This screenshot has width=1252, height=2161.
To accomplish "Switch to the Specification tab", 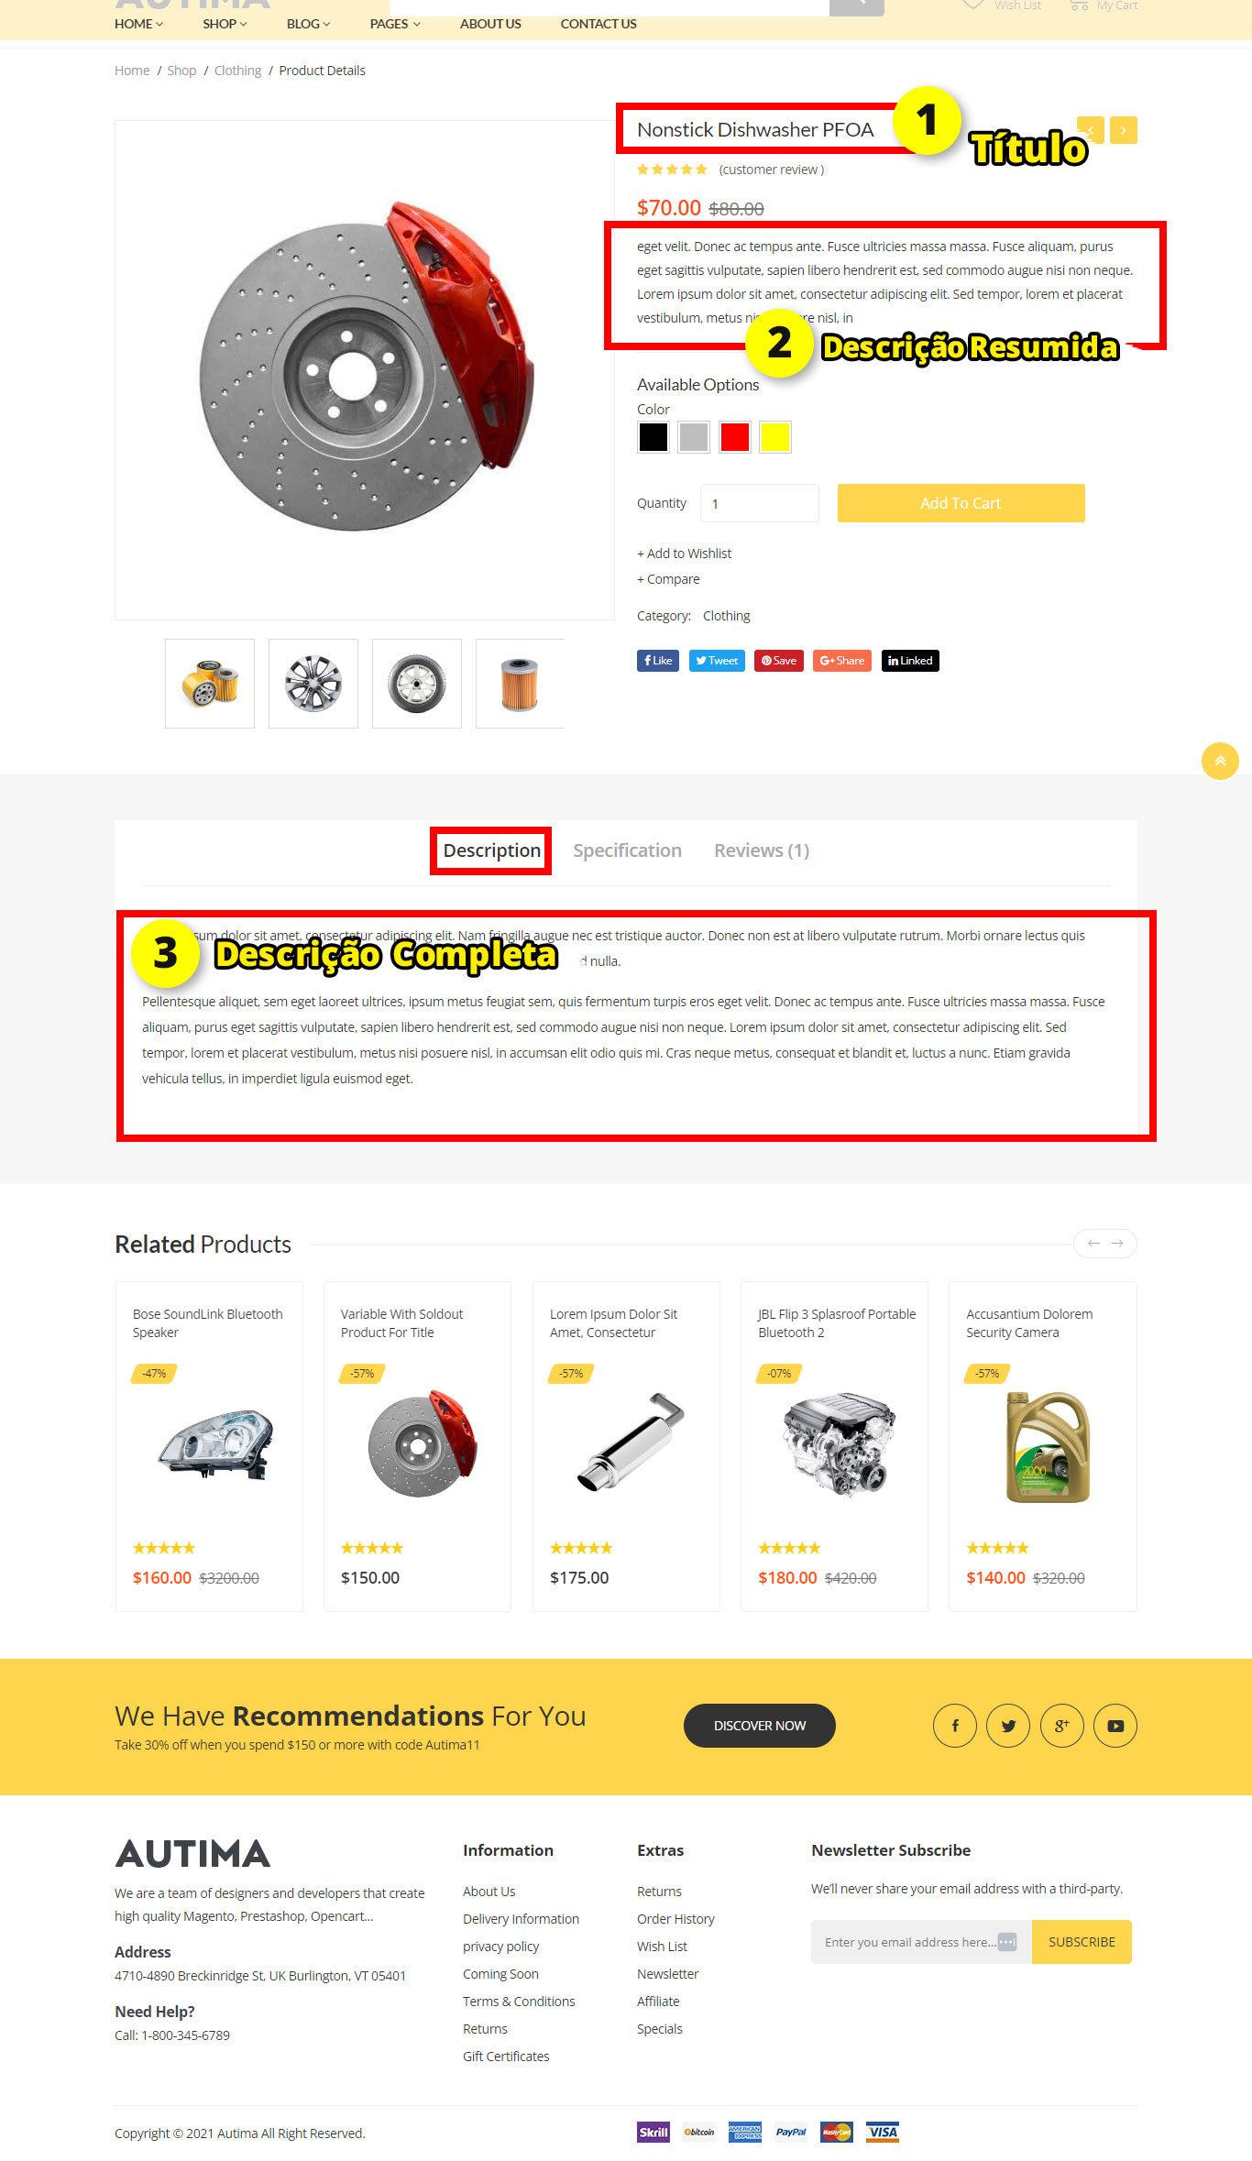I will (x=627, y=850).
